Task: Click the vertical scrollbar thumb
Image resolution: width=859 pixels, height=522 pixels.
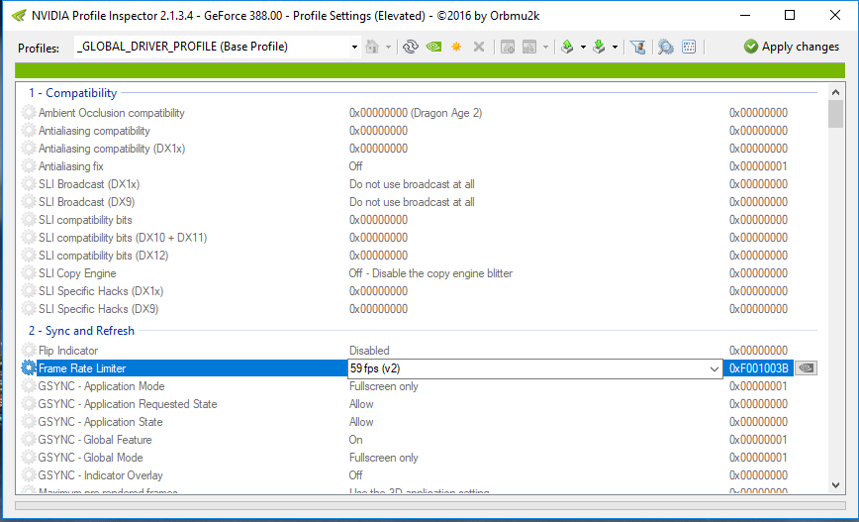Action: point(835,114)
